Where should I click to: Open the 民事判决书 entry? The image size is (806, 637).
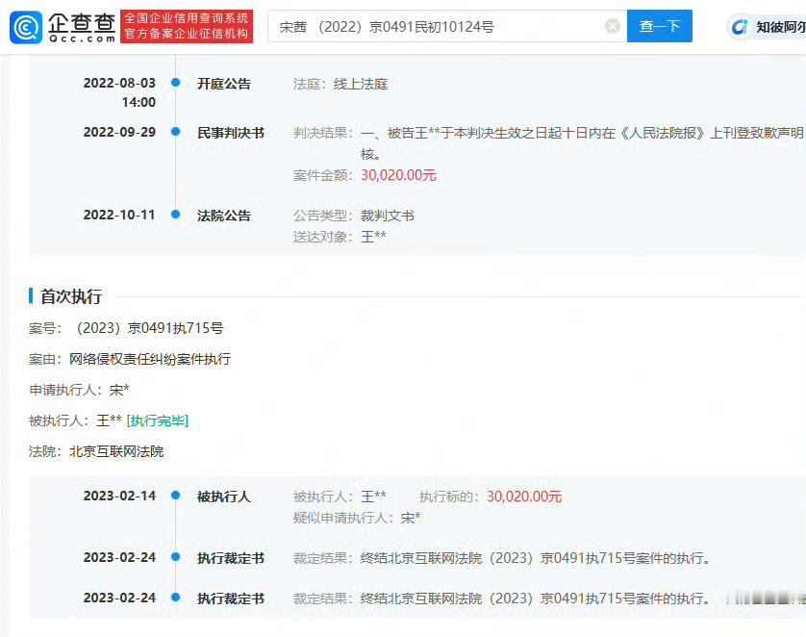(231, 133)
